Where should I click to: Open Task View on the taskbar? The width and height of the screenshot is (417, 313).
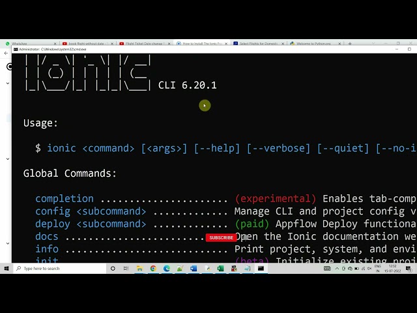coord(126,269)
